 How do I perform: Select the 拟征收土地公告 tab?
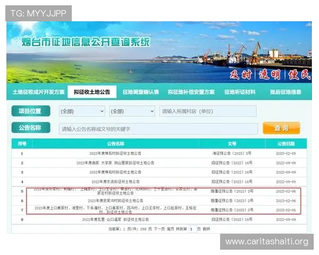coord(92,92)
